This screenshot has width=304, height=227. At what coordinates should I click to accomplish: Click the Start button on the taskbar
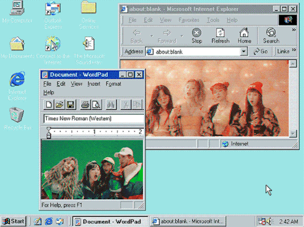[x=13, y=221]
